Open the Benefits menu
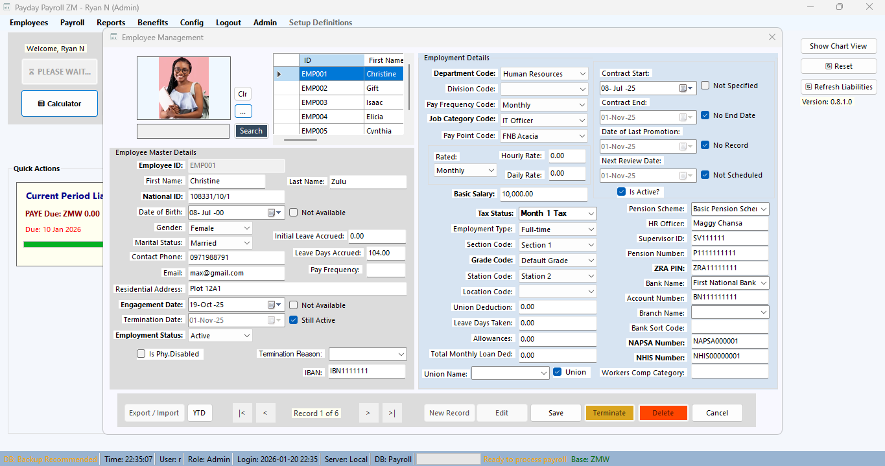The width and height of the screenshot is (885, 466). click(x=152, y=23)
